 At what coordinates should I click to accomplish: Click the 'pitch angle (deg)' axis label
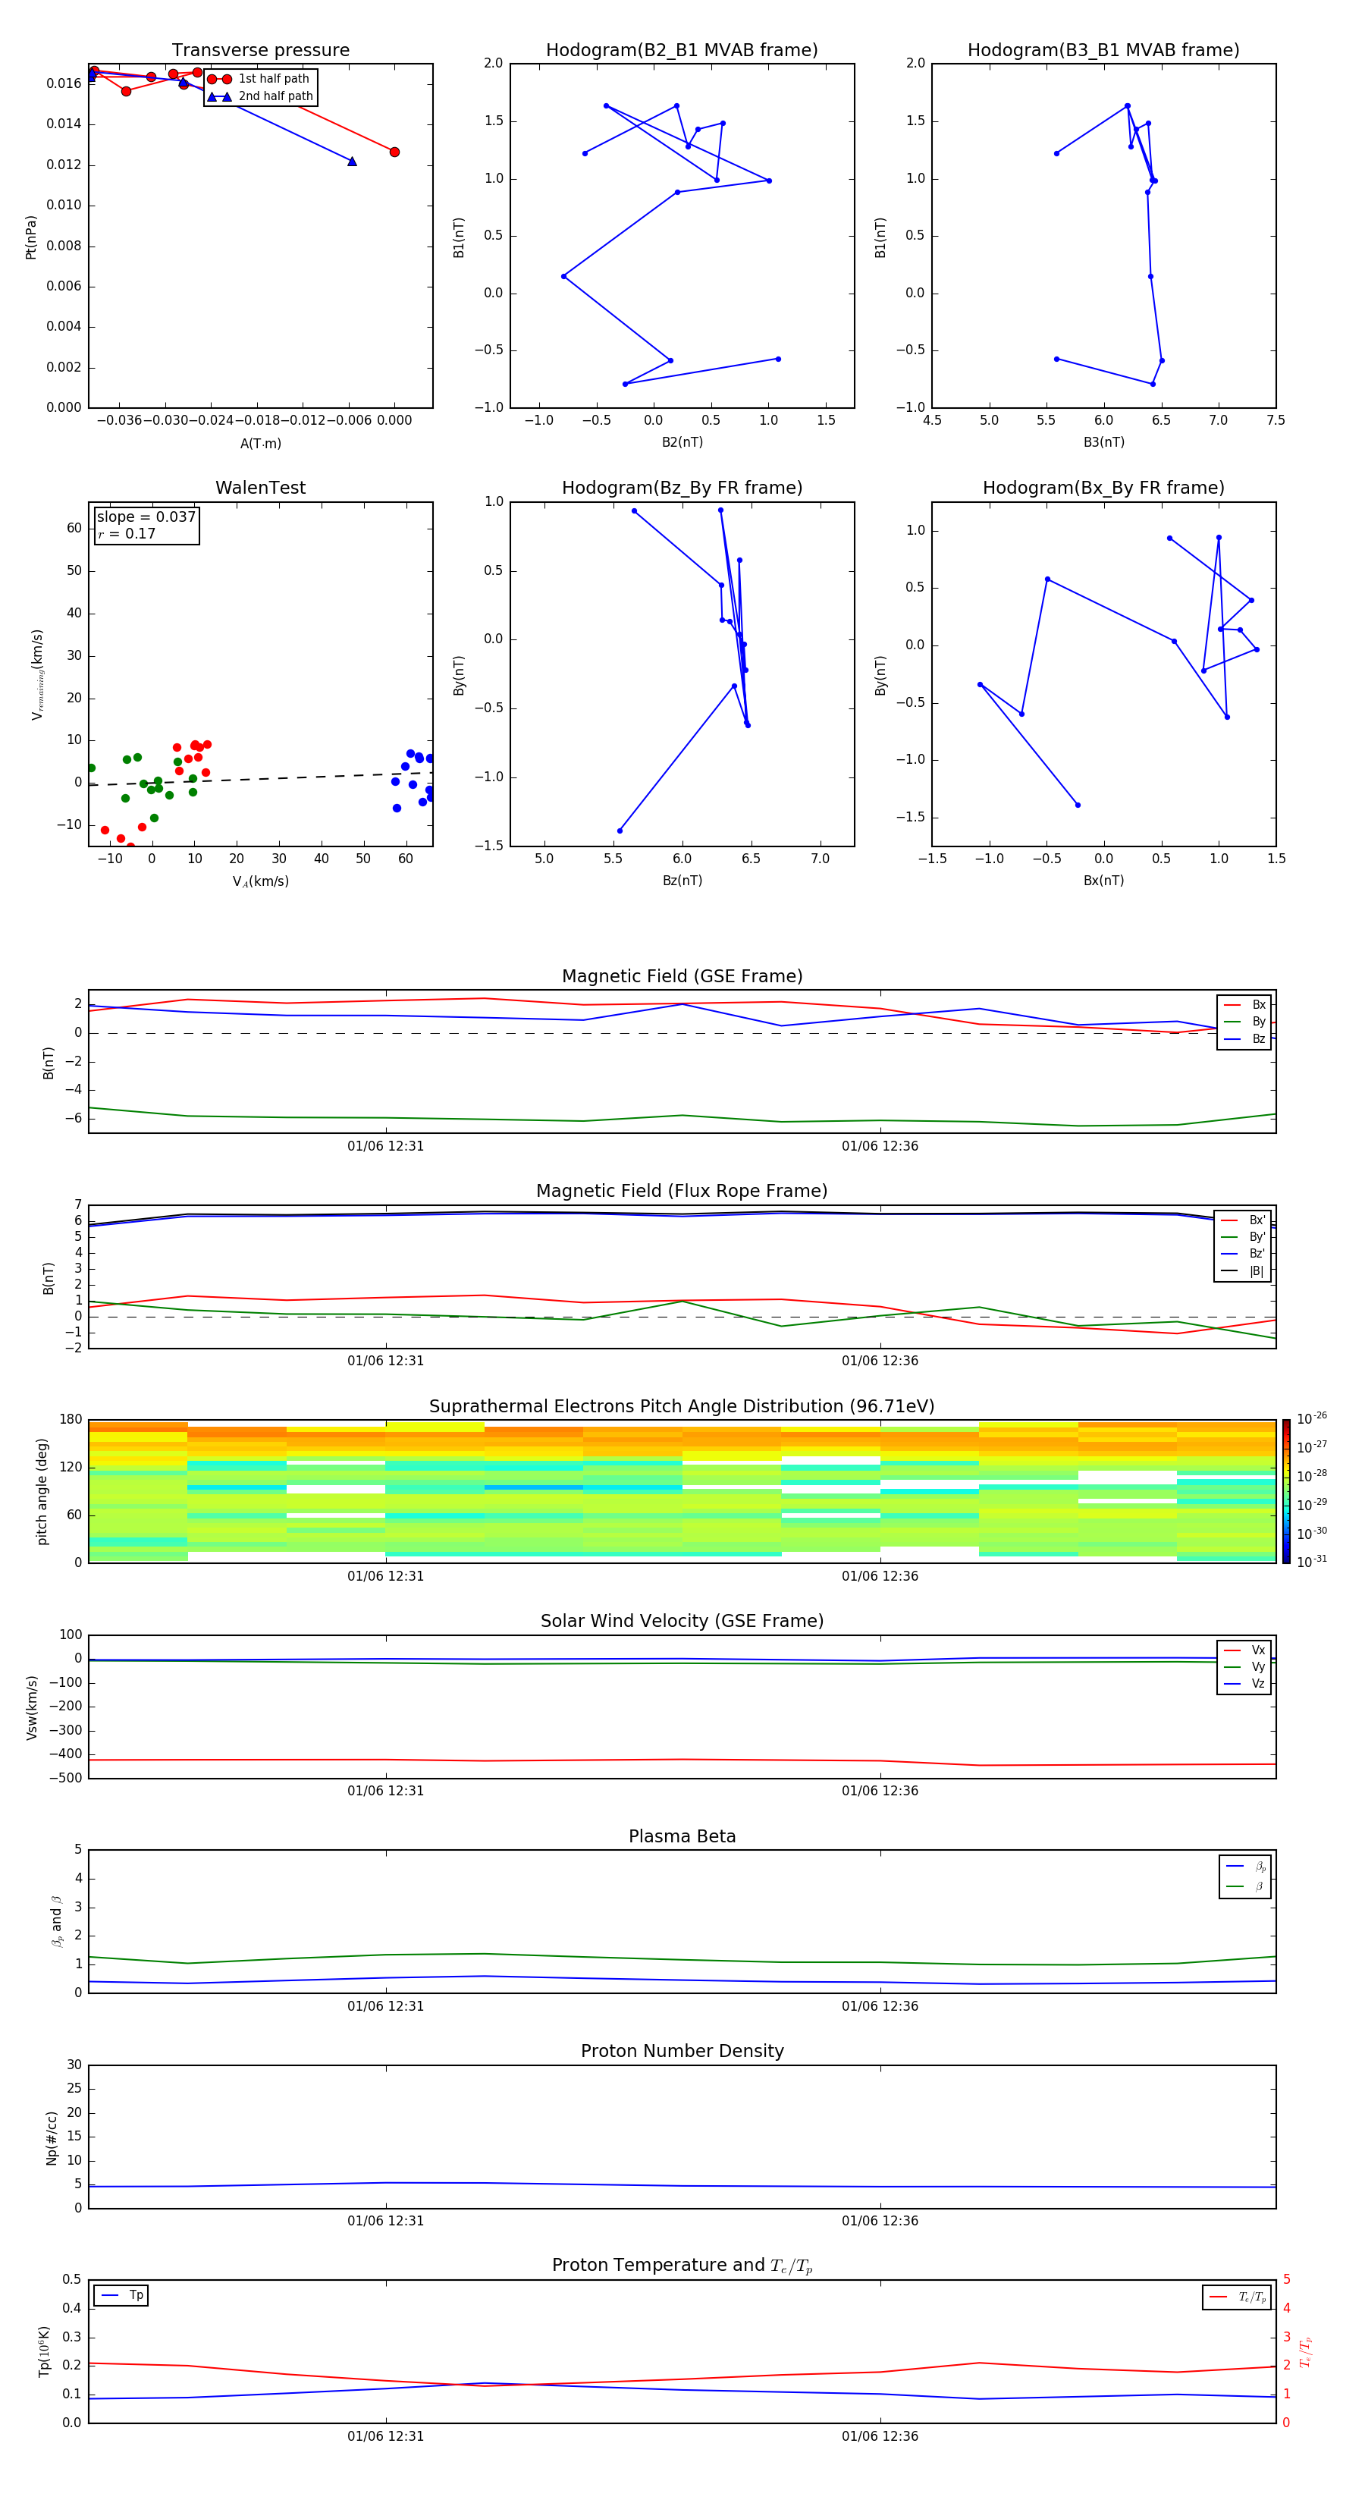pos(42,1491)
